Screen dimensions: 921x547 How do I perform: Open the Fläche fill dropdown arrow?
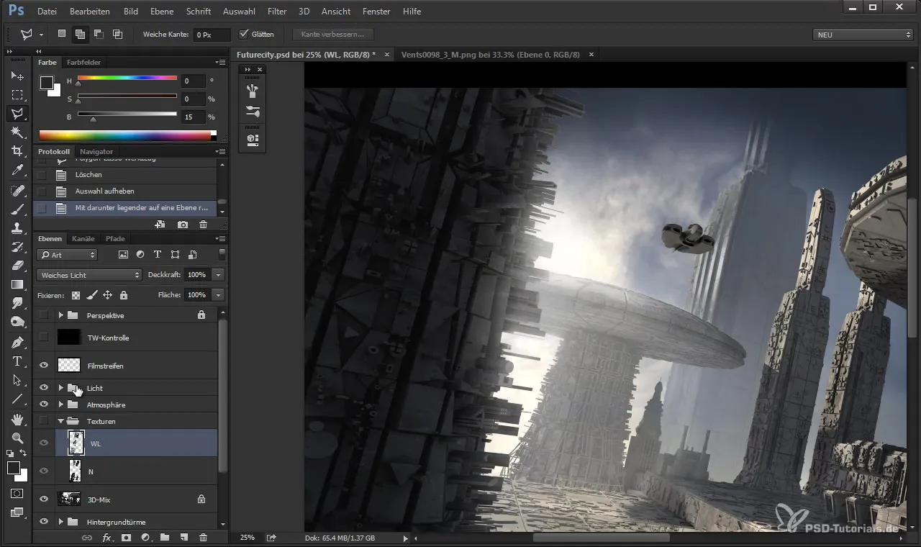tap(218, 295)
